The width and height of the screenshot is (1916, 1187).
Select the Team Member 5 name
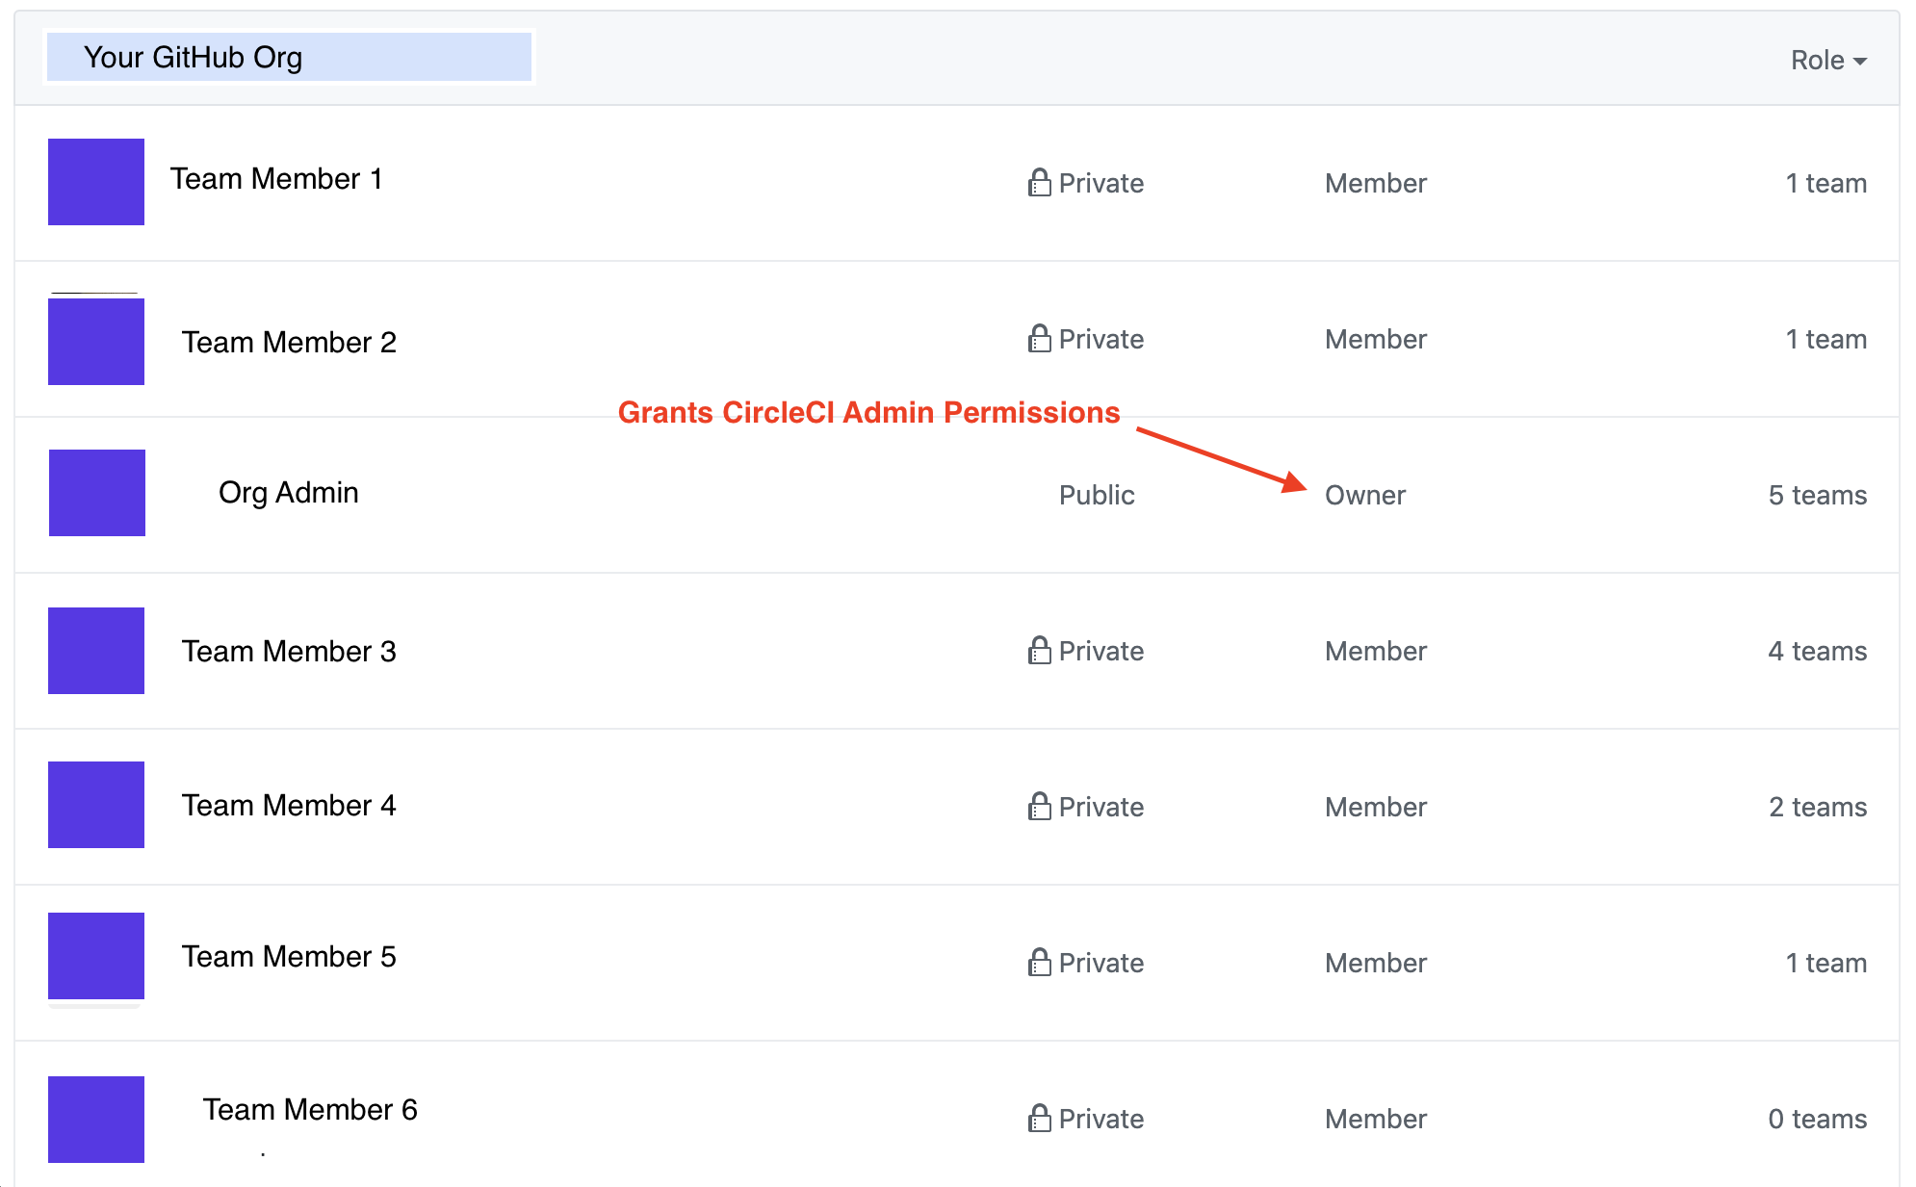pyautogui.click(x=289, y=956)
